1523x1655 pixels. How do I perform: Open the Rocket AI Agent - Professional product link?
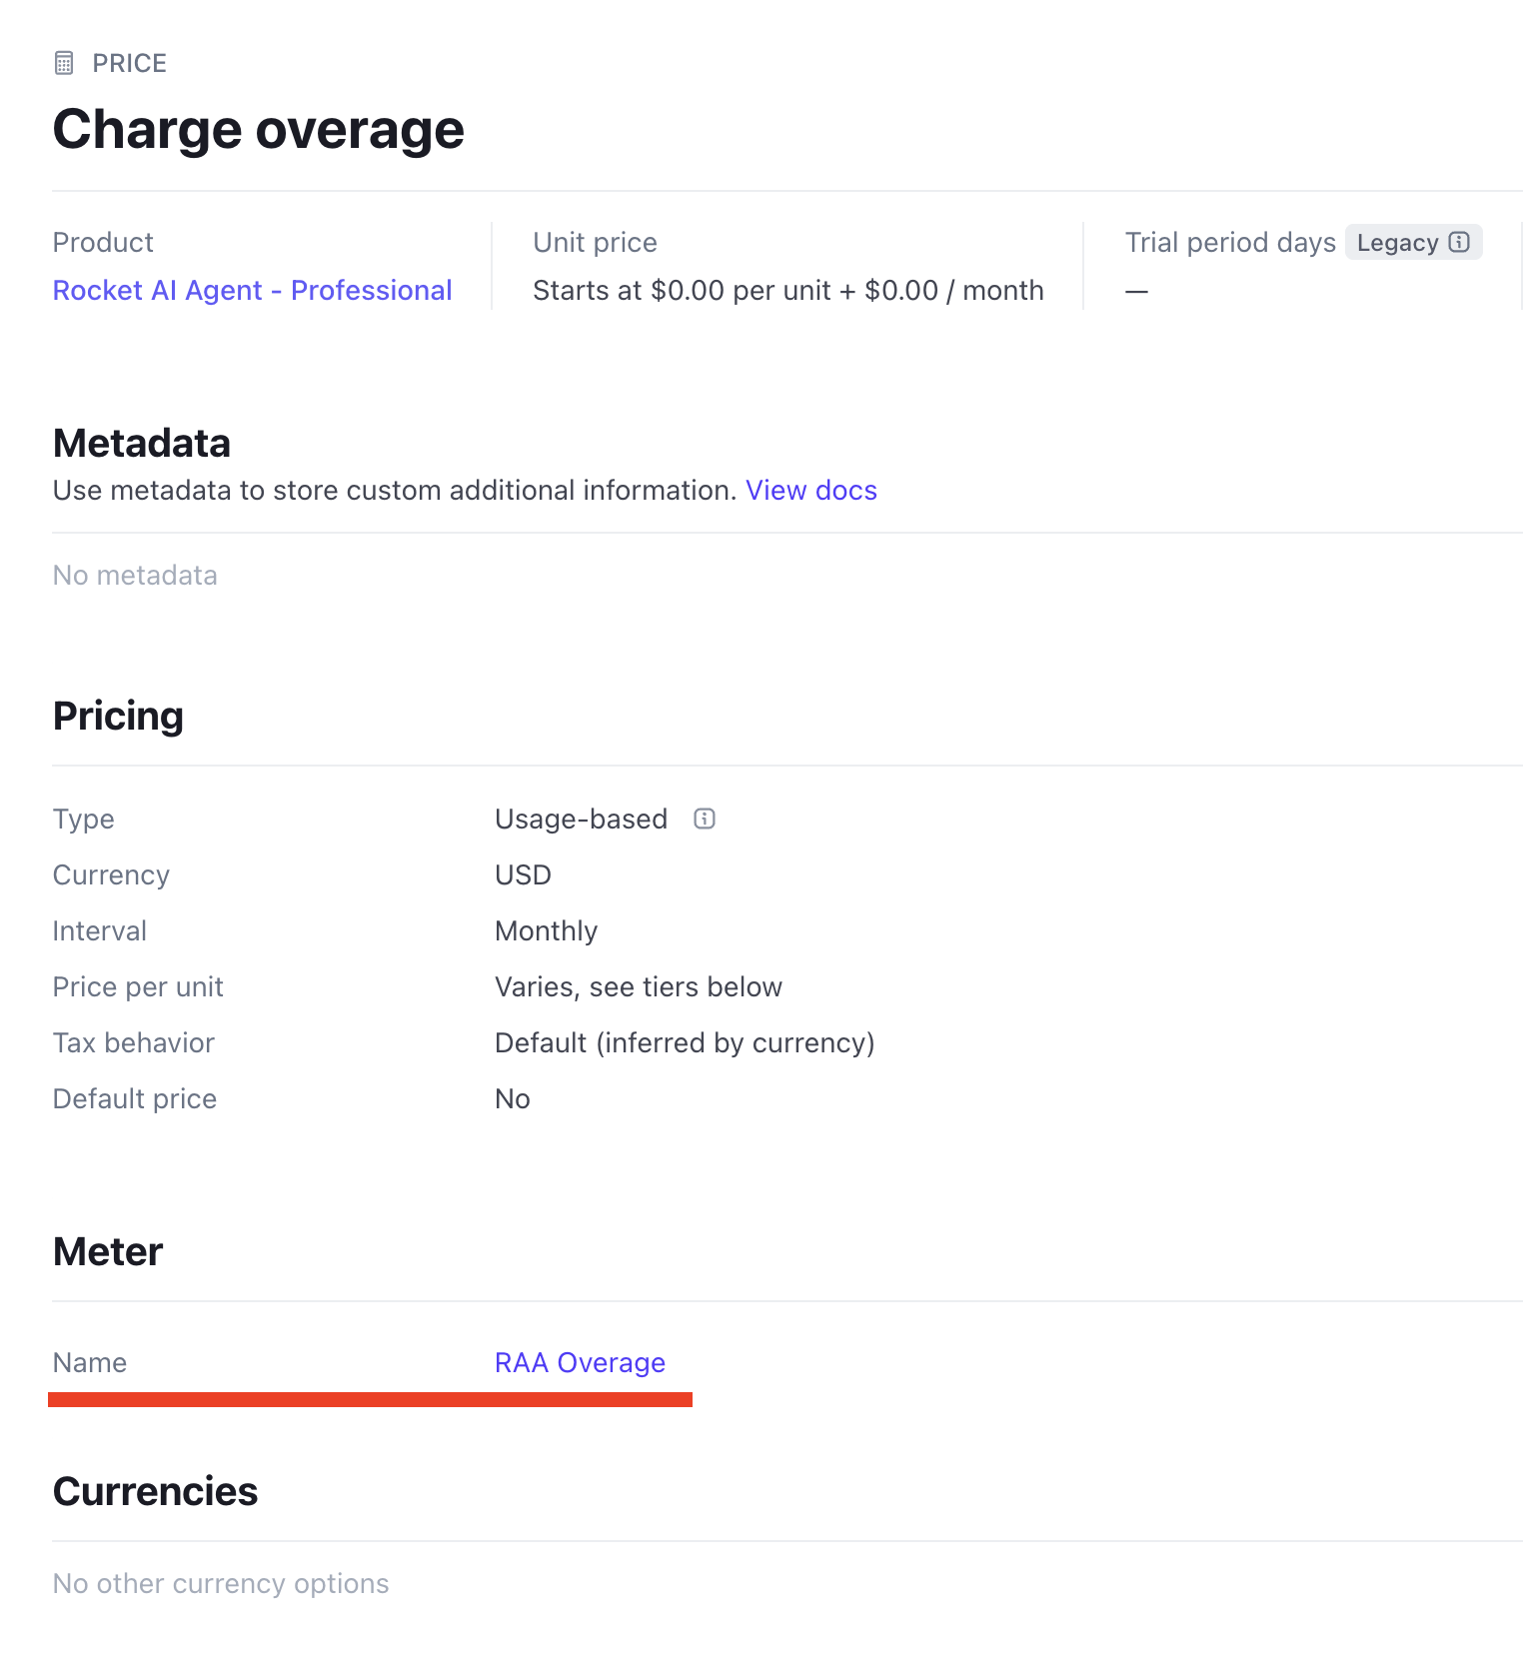click(252, 290)
